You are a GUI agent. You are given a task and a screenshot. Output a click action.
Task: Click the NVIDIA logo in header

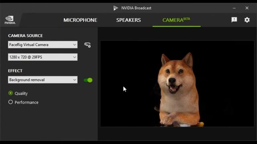(10, 20)
